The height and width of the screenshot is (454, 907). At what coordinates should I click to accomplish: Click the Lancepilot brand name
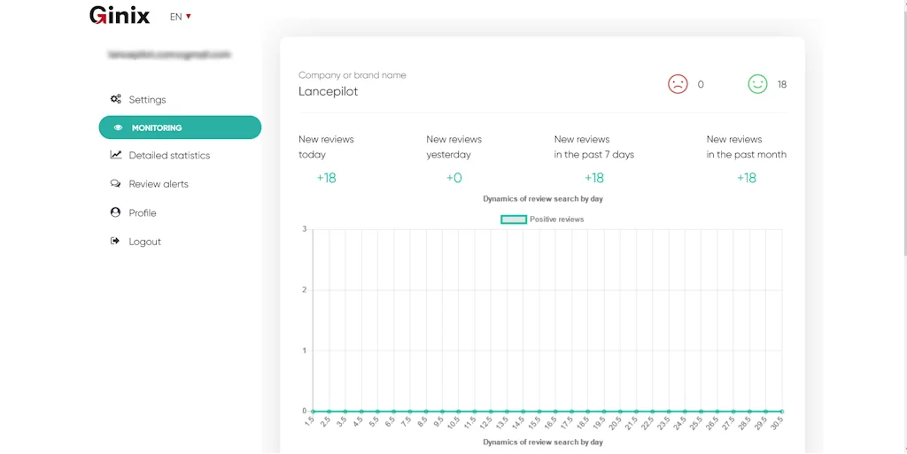pyautogui.click(x=328, y=91)
